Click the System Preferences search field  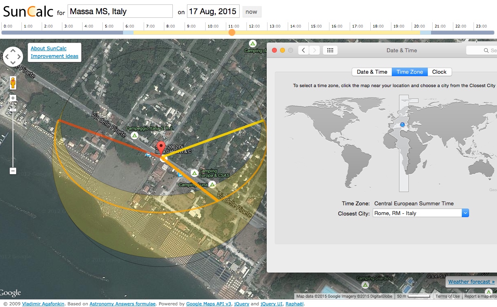pyautogui.click(x=482, y=50)
